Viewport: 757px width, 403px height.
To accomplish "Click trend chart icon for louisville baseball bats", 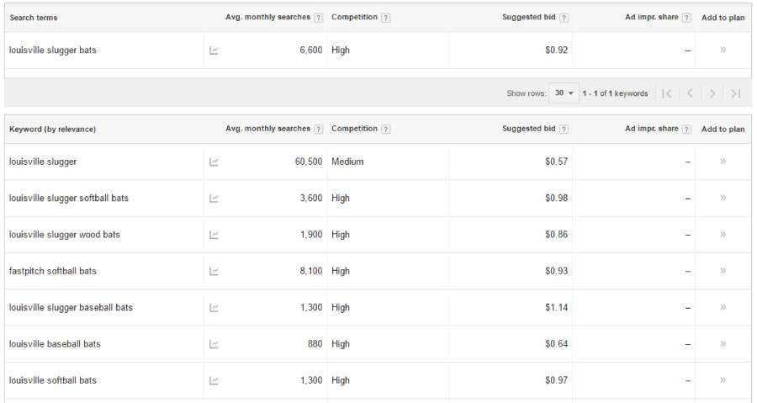I will coord(214,344).
